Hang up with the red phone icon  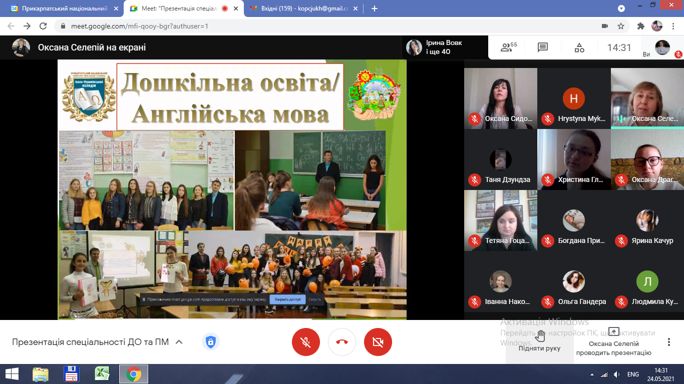[x=342, y=342]
